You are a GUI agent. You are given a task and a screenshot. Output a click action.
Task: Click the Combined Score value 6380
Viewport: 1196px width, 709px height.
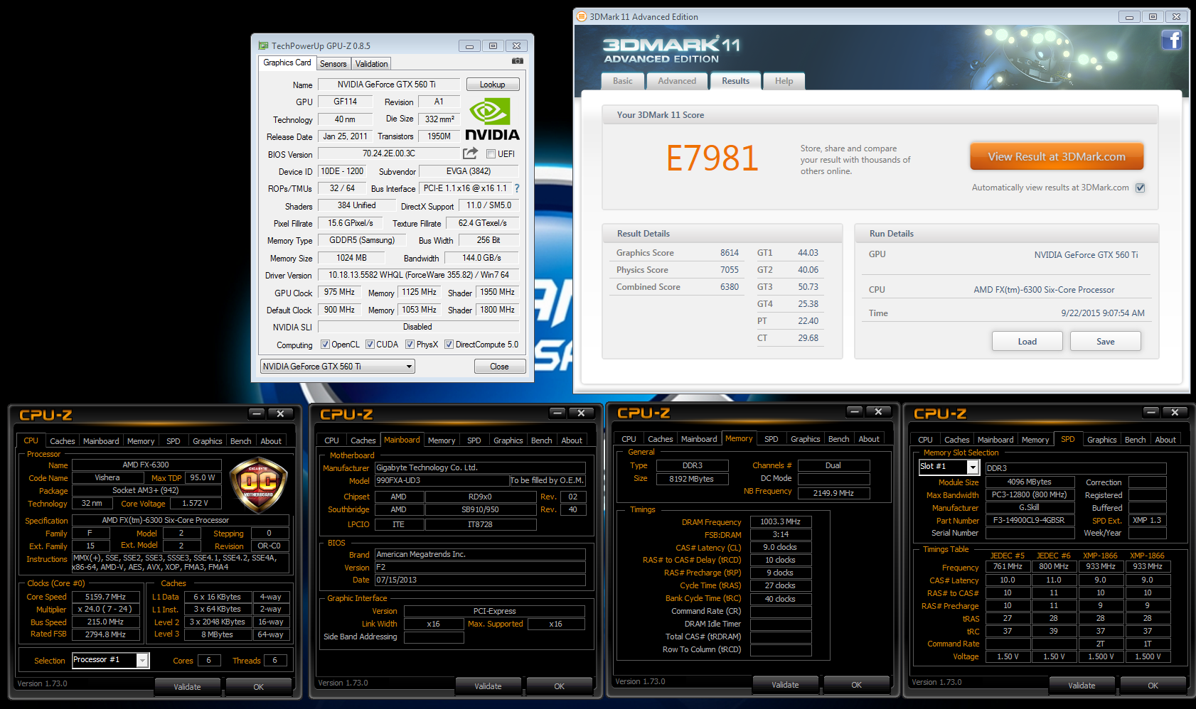pos(730,287)
